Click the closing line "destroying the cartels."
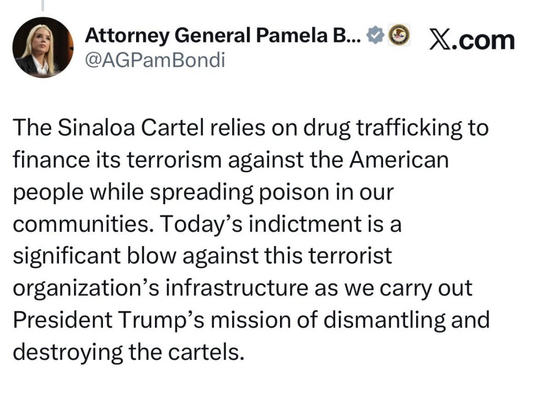 (x=129, y=352)
